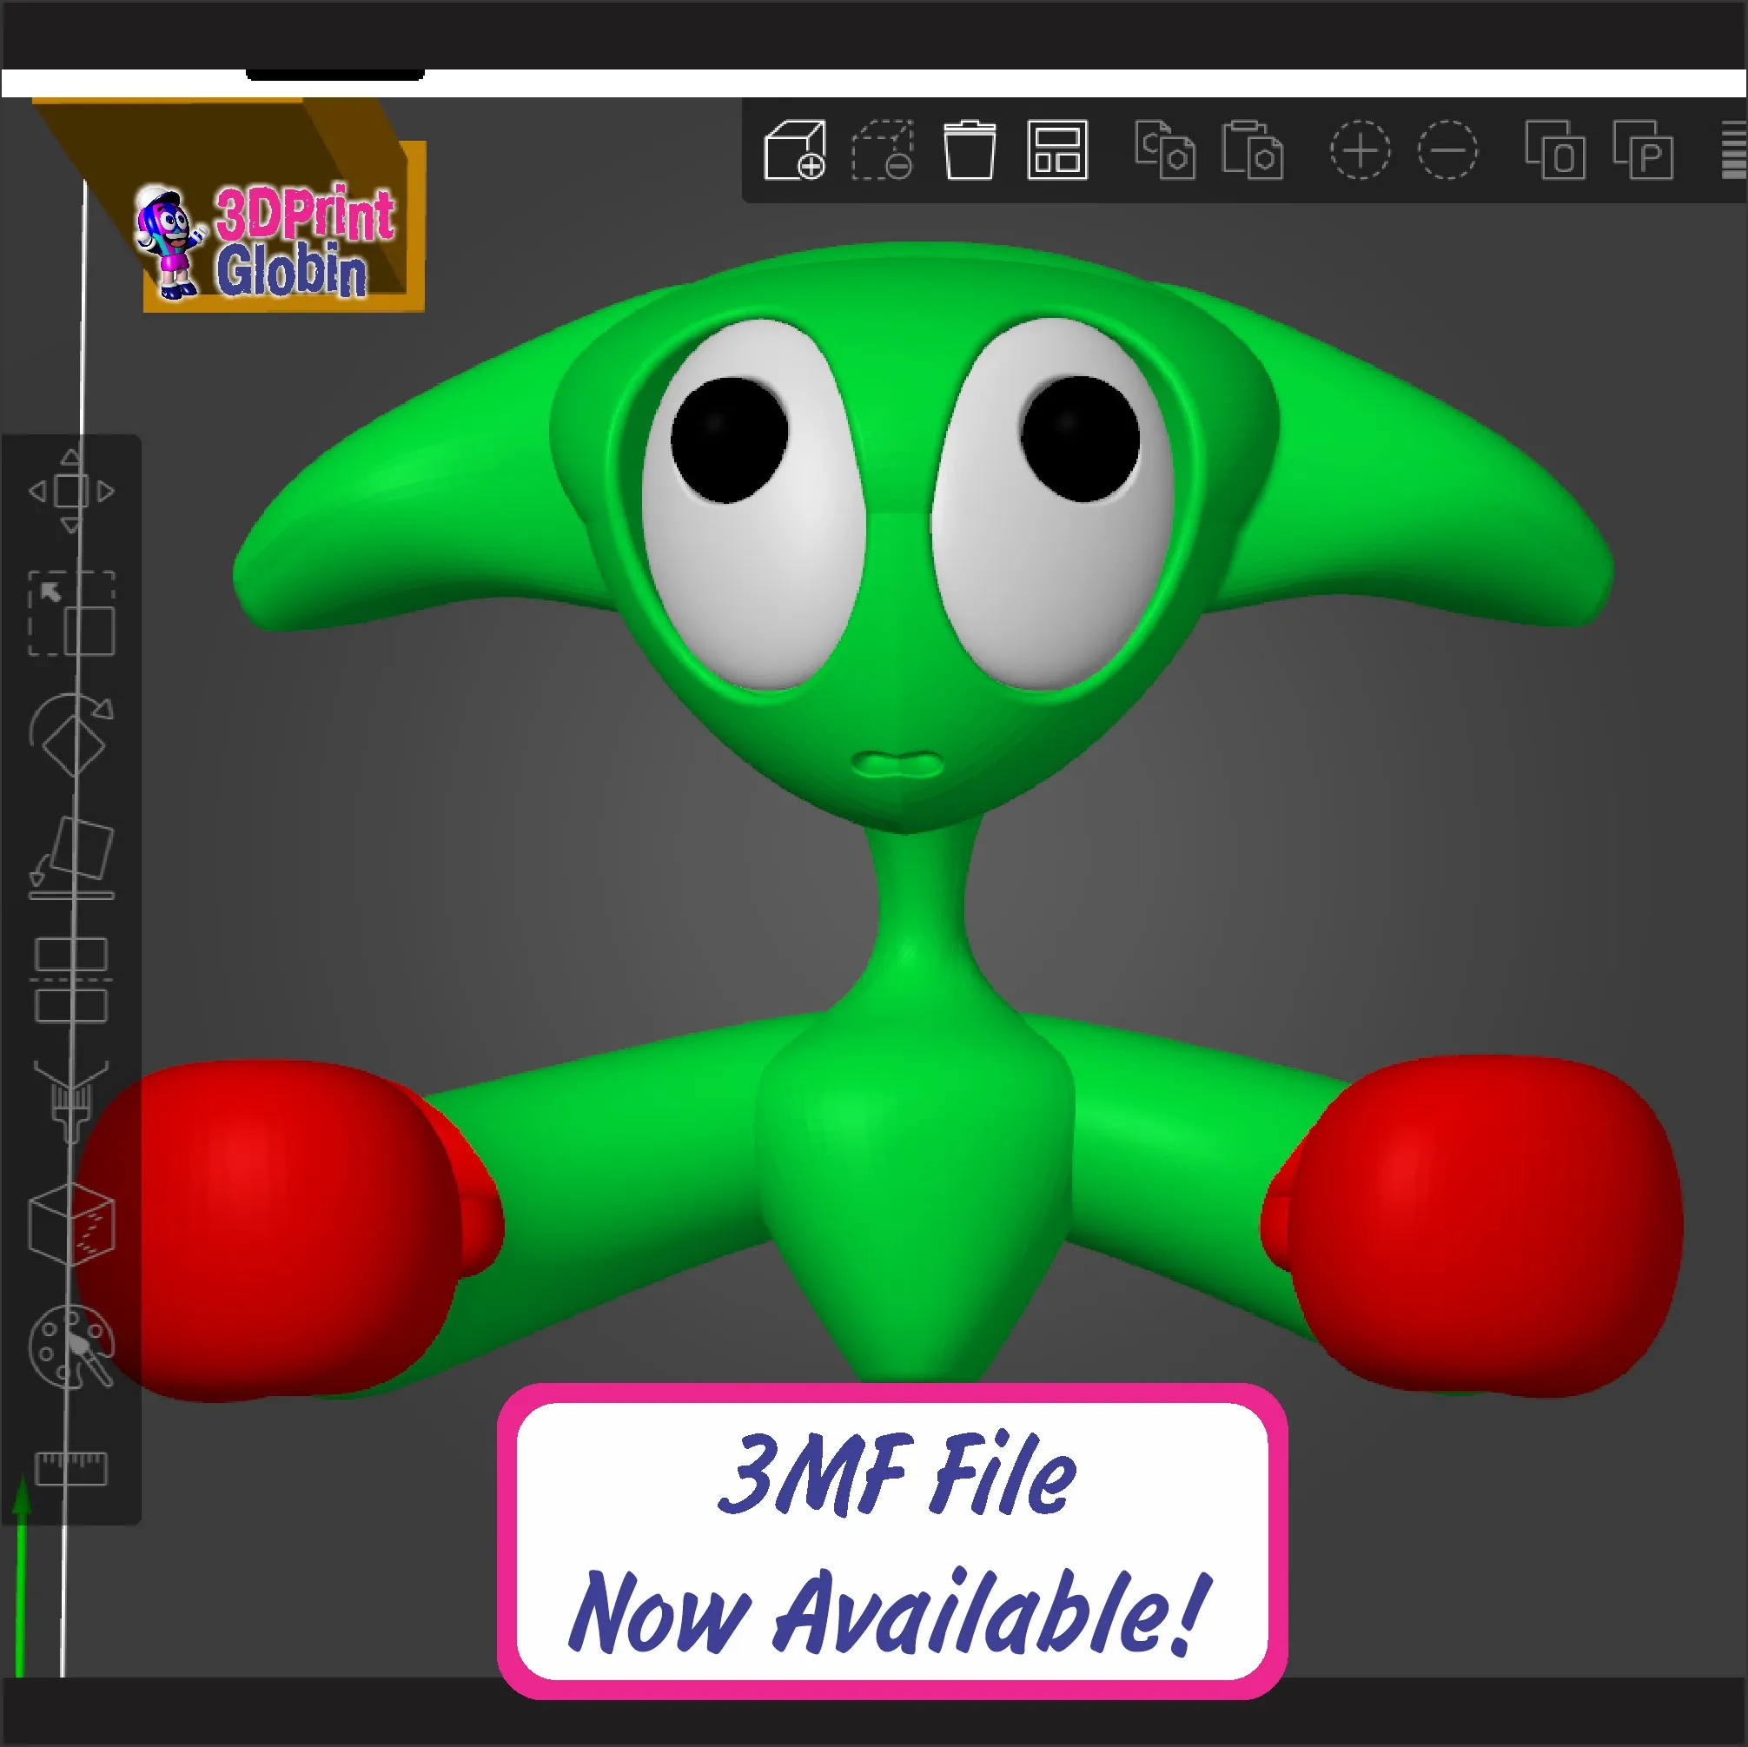Select the Rotate tool
This screenshot has height=1747, width=1748.
[71, 735]
